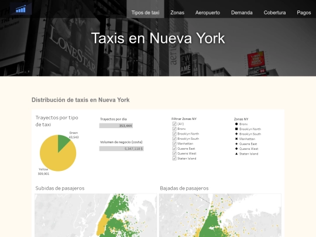Toggle the (All) zones checkbox
Viewport: 316px width, 237px height.
point(174,123)
